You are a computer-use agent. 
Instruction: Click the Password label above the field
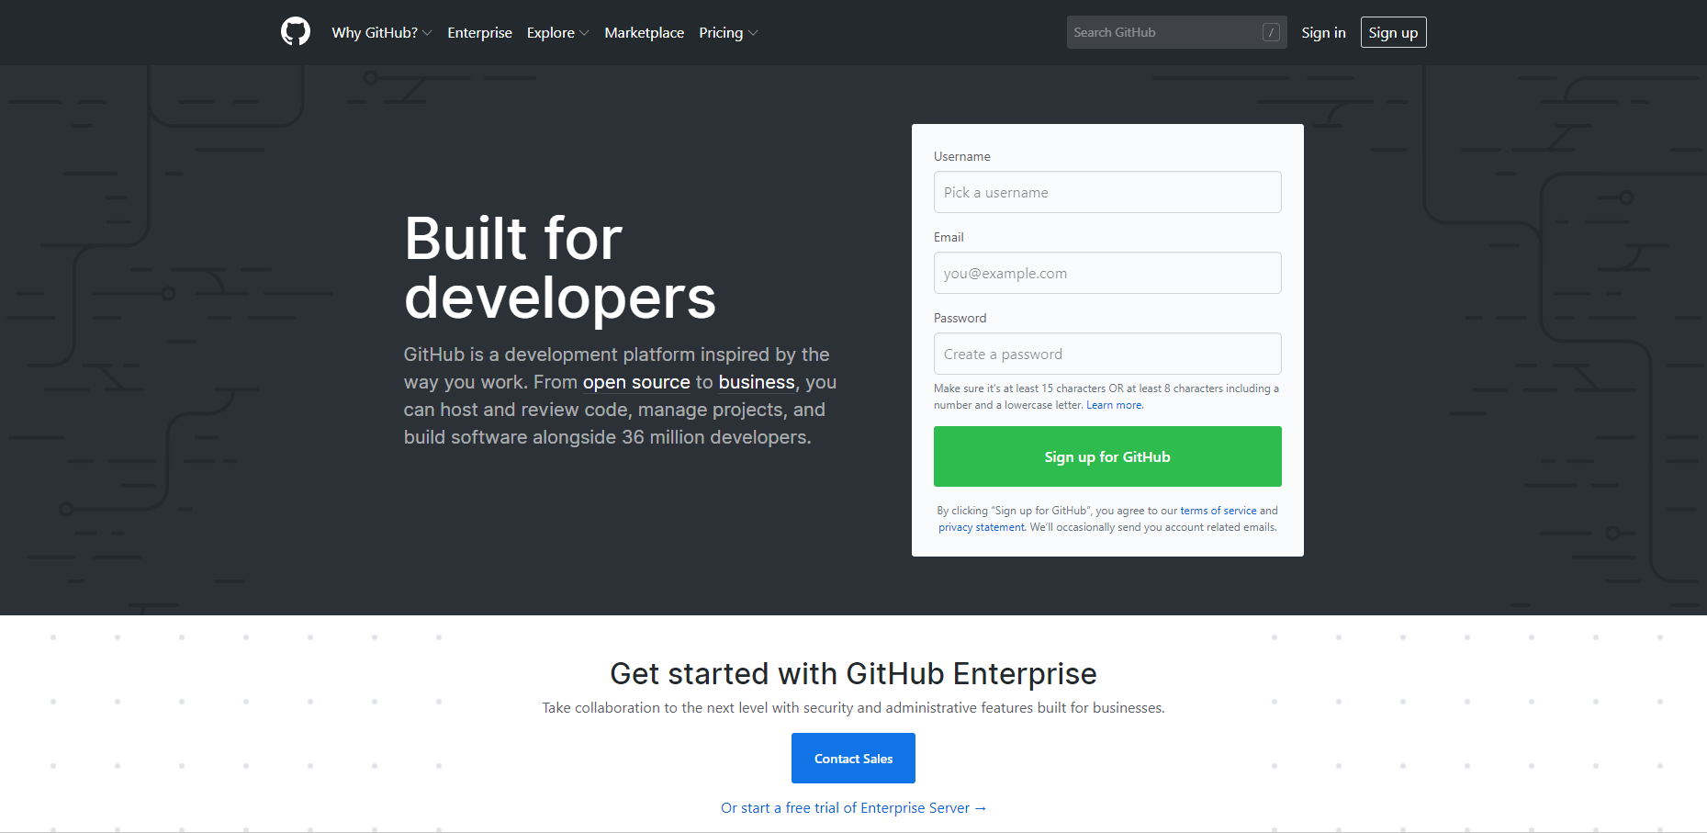960,318
